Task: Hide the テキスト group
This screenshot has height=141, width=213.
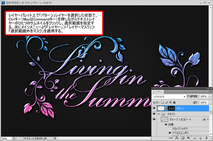Action: click(154, 114)
